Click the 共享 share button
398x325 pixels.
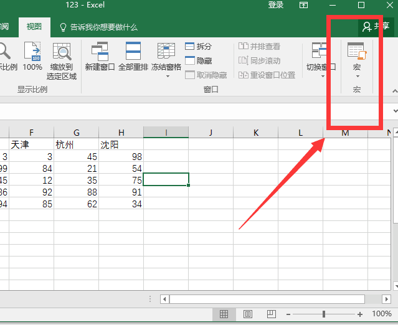click(x=376, y=27)
